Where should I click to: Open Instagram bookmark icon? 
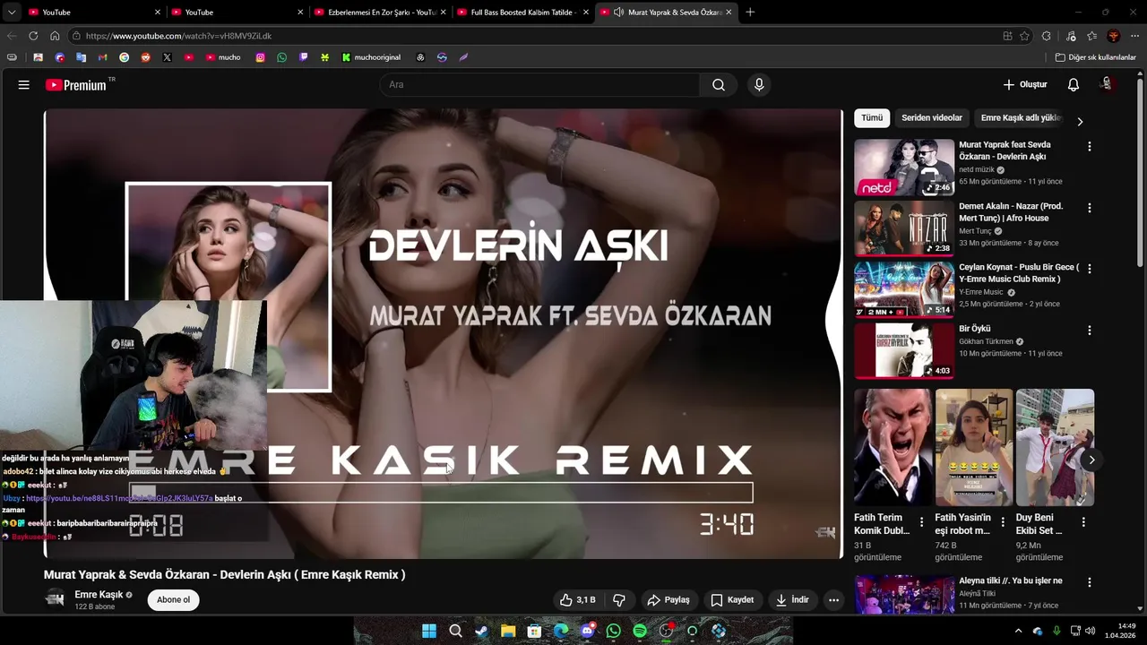pos(261,57)
